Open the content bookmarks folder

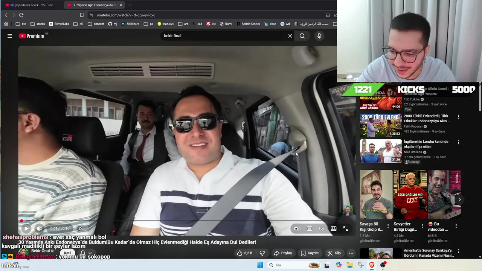[x=96, y=24]
